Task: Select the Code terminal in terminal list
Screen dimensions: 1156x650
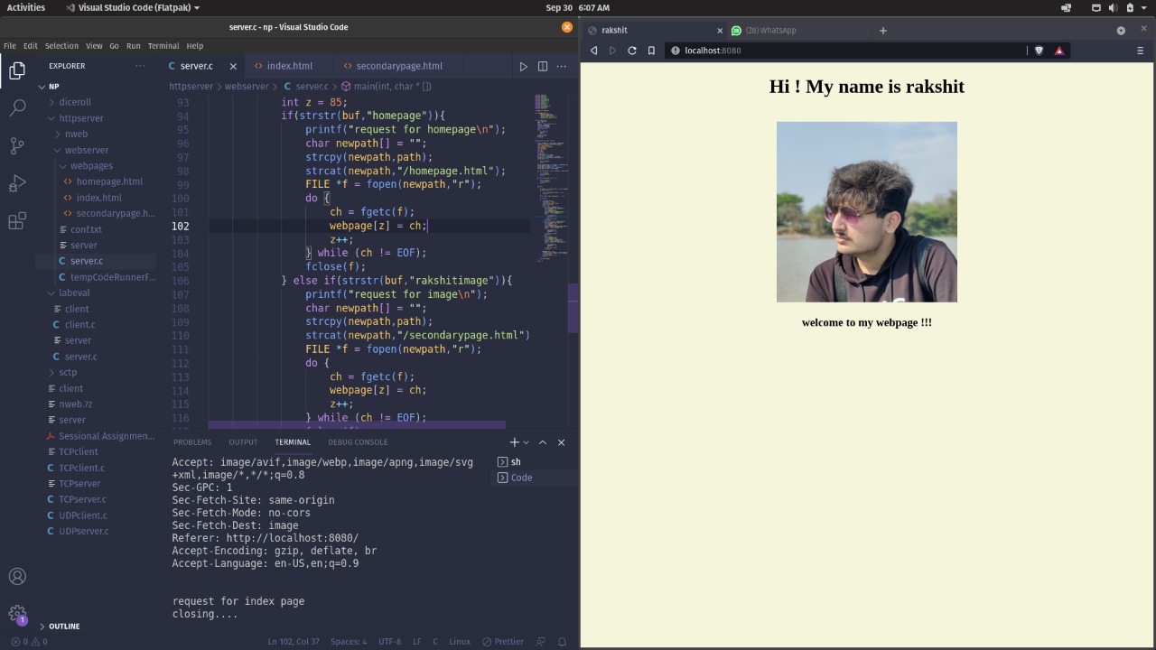Action: pos(535,478)
